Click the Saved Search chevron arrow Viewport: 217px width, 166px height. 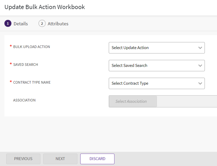(200, 66)
